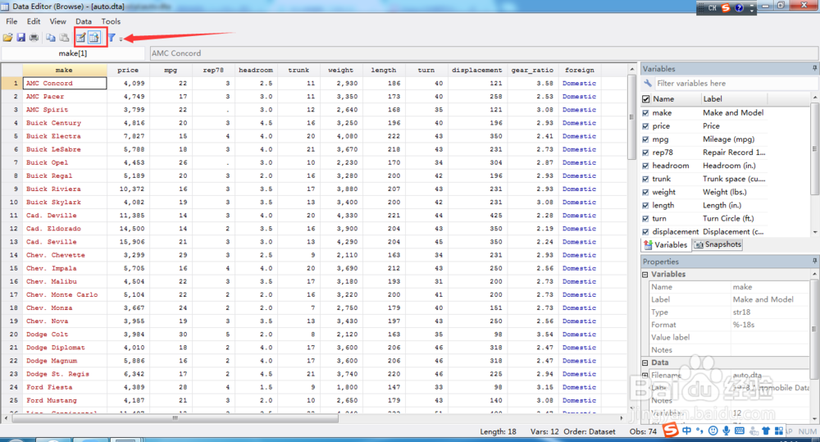Uncheck the mpg variable checkbox
820x442 pixels.
click(645, 139)
